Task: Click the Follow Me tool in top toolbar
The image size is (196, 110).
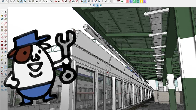Action: pyautogui.click(x=66, y=1)
